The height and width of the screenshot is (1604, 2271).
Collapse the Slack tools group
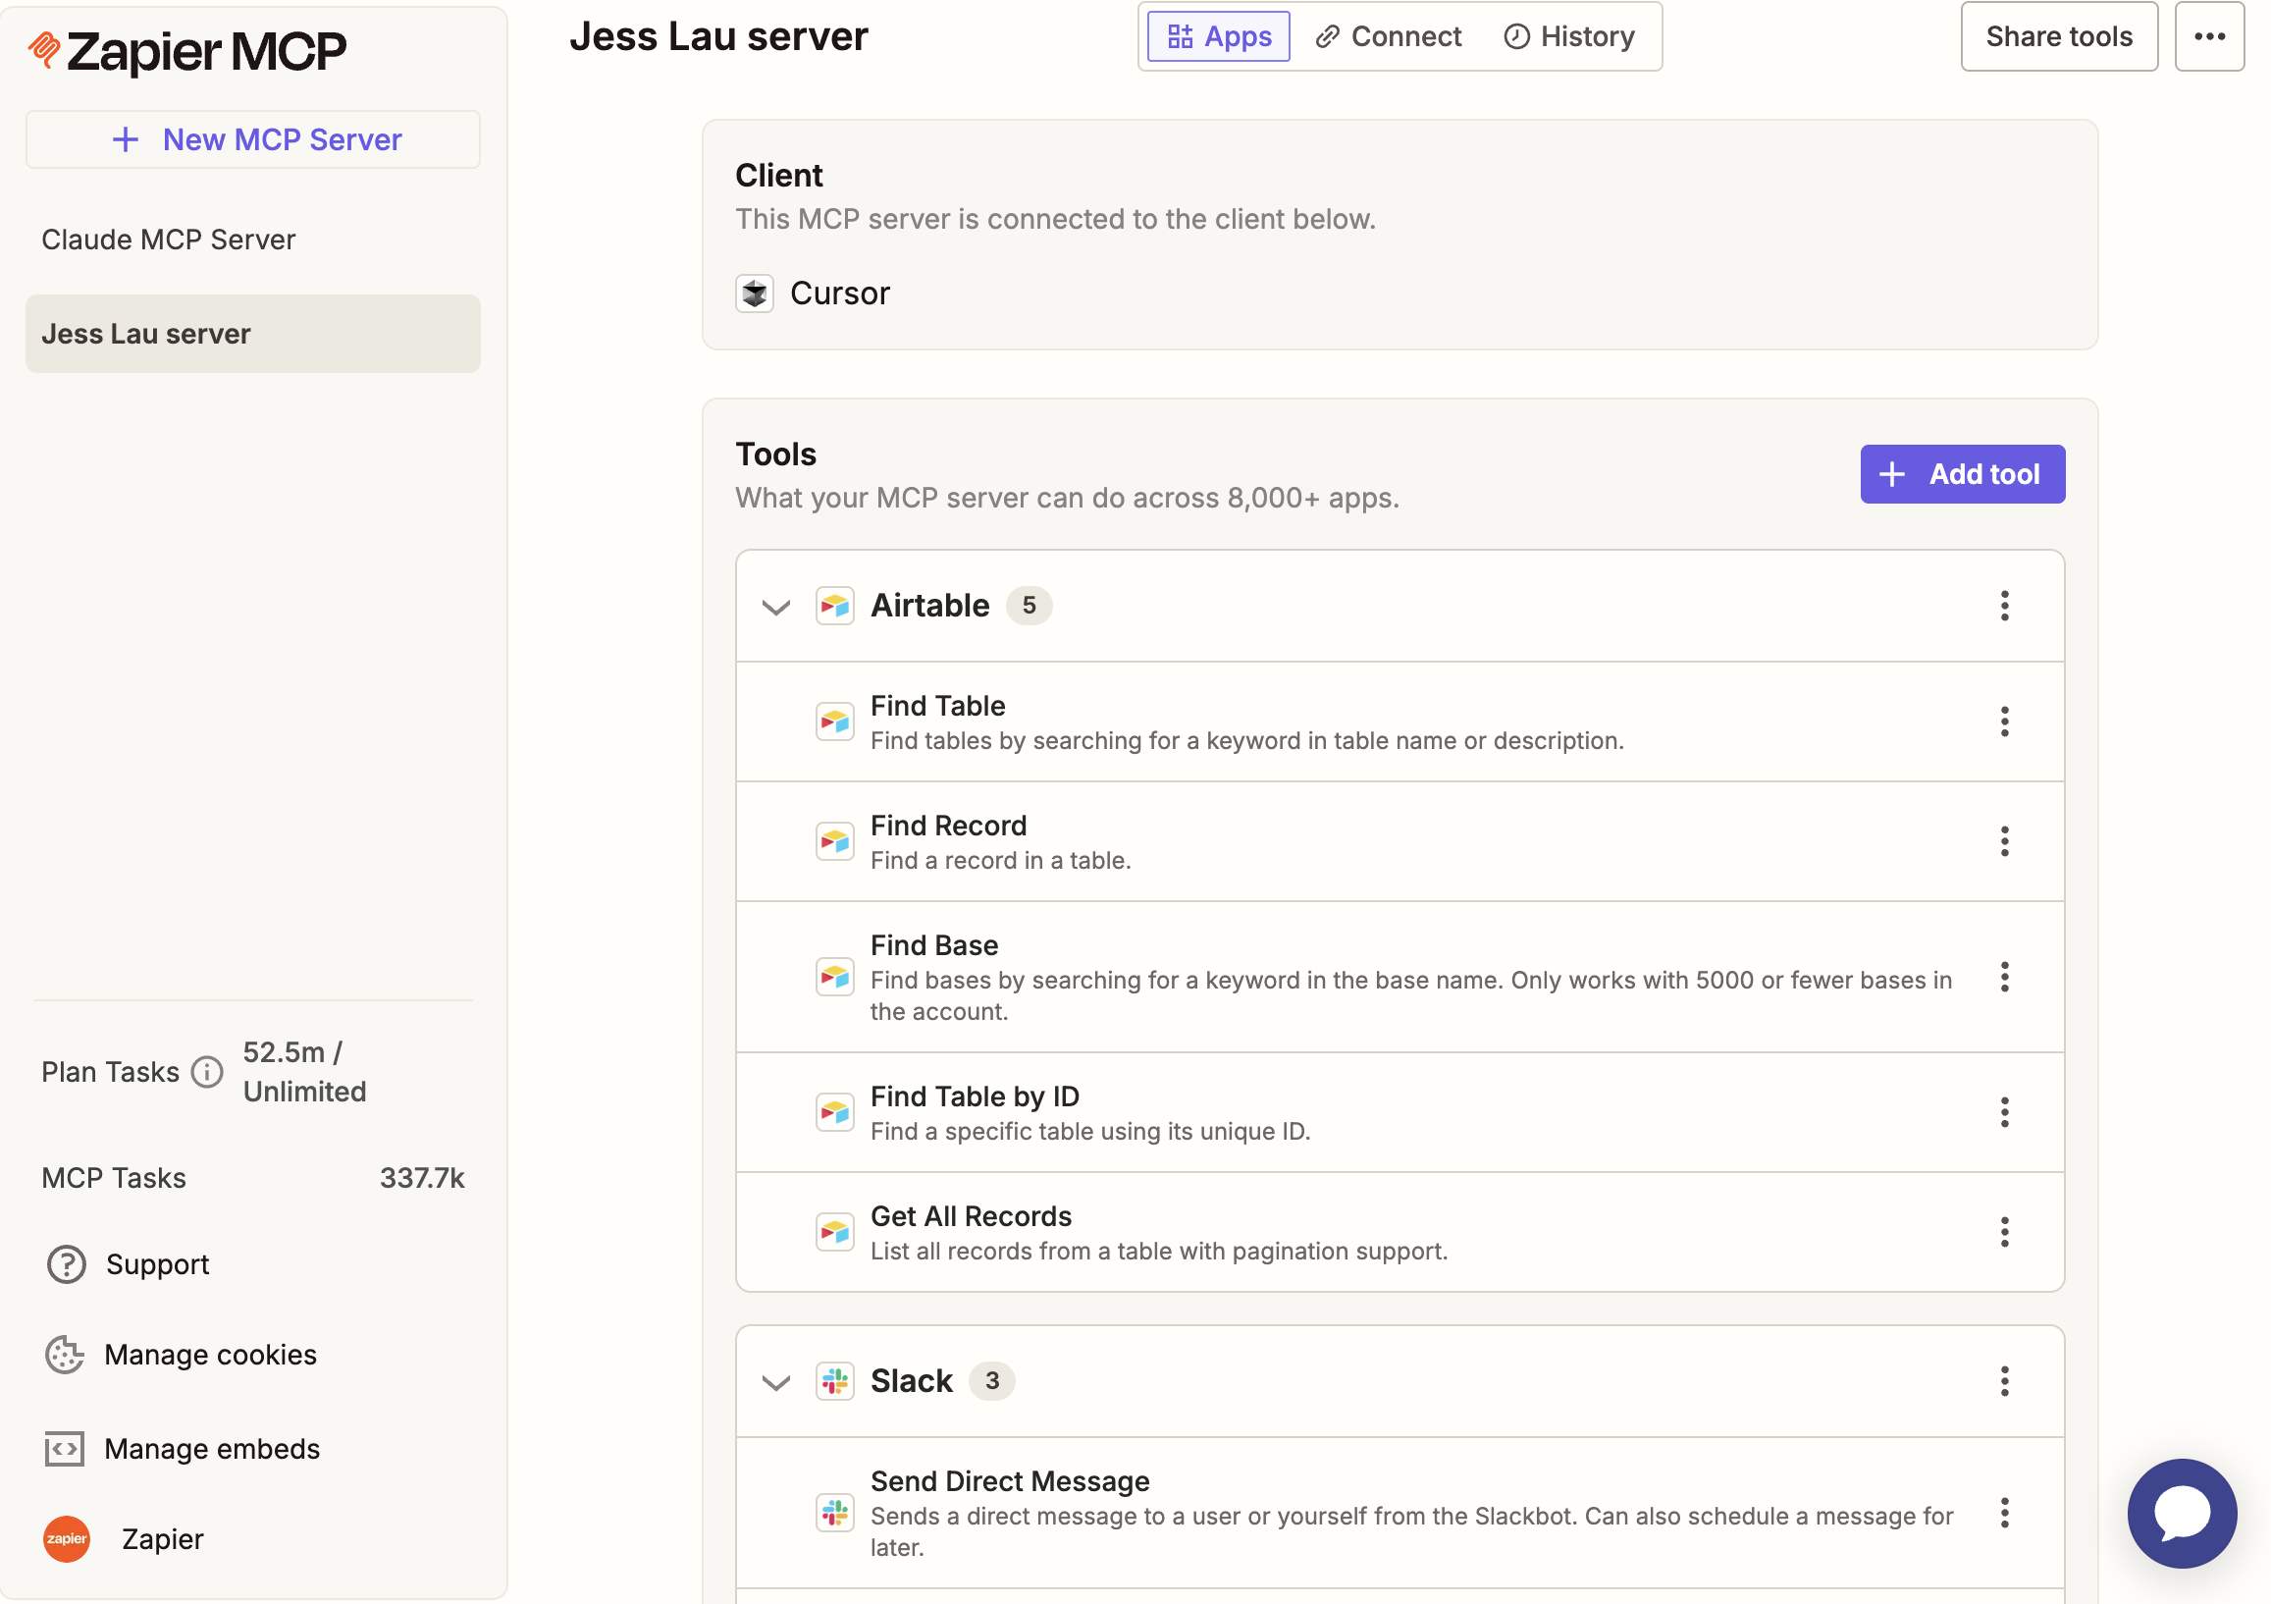[x=776, y=1382]
